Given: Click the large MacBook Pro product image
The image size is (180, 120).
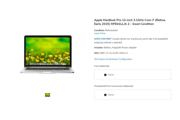Looking at the screenshot, I should 47,54.
